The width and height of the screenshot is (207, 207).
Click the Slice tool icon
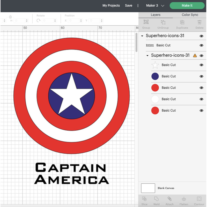point(144,199)
